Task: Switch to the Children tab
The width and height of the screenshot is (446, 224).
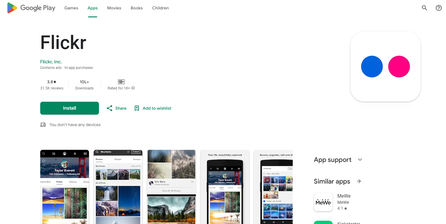Action: click(160, 8)
